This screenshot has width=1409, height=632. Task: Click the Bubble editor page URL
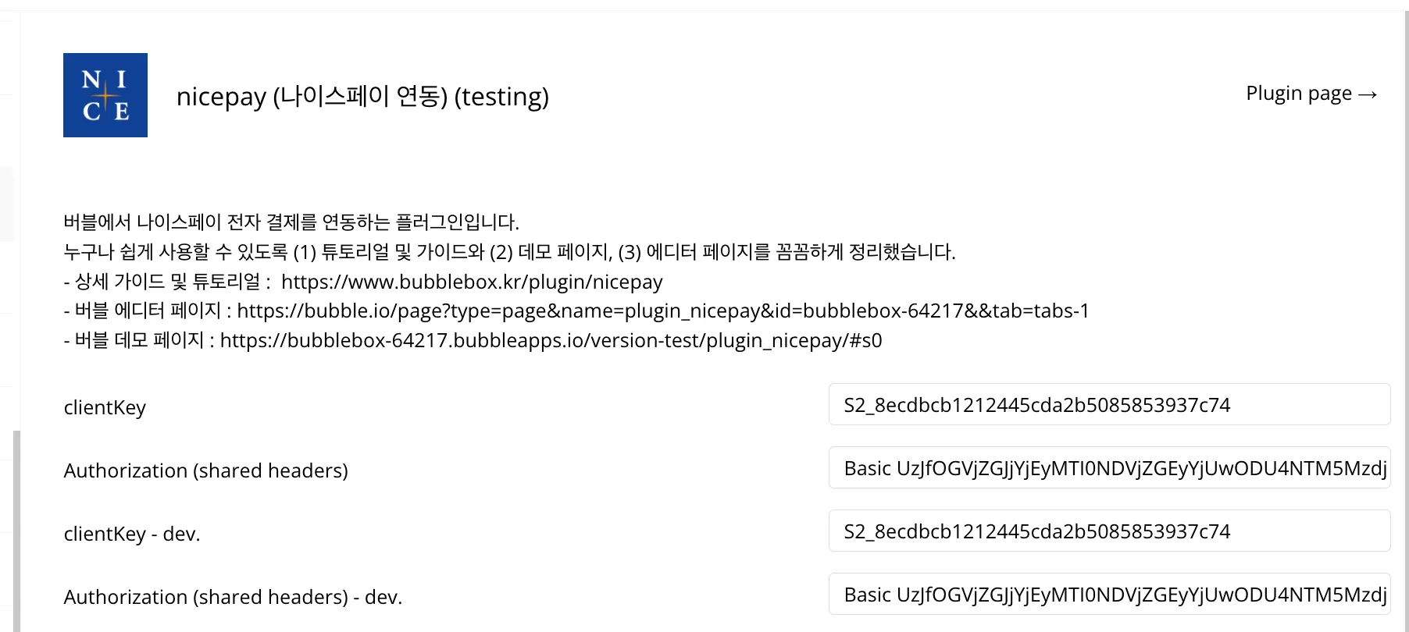coord(662,311)
